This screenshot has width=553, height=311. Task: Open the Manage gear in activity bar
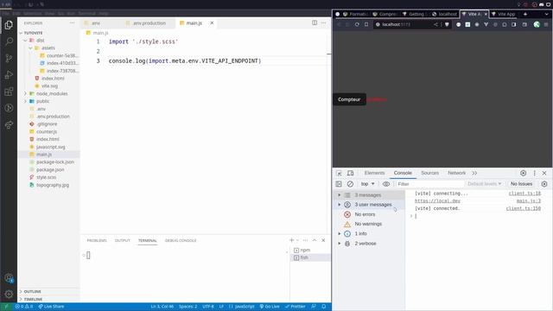(9, 294)
